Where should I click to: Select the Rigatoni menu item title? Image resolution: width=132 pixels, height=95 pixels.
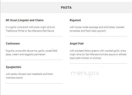75,20
